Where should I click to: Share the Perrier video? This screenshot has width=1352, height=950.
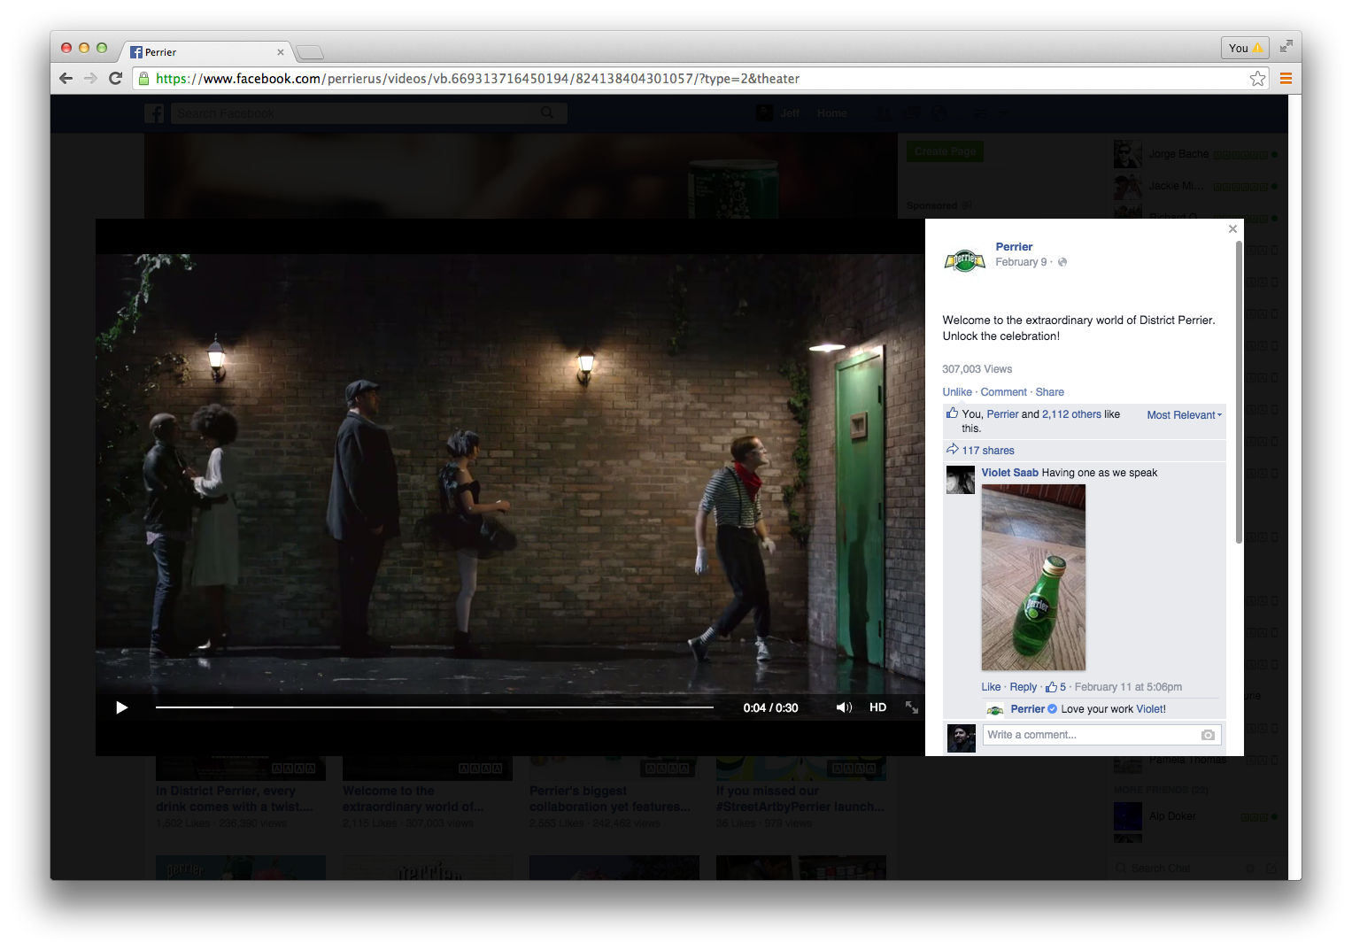tap(1050, 392)
